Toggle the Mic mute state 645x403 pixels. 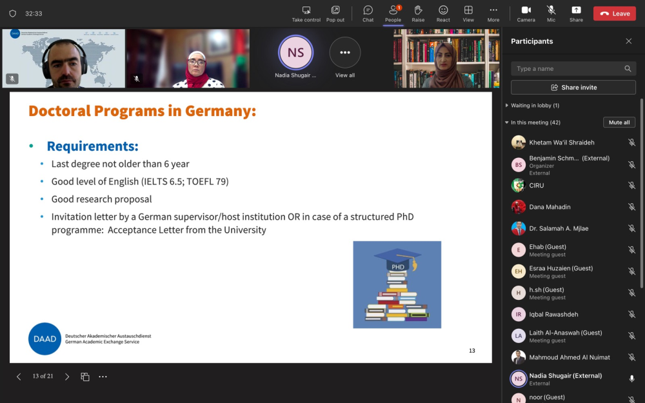pos(551,13)
